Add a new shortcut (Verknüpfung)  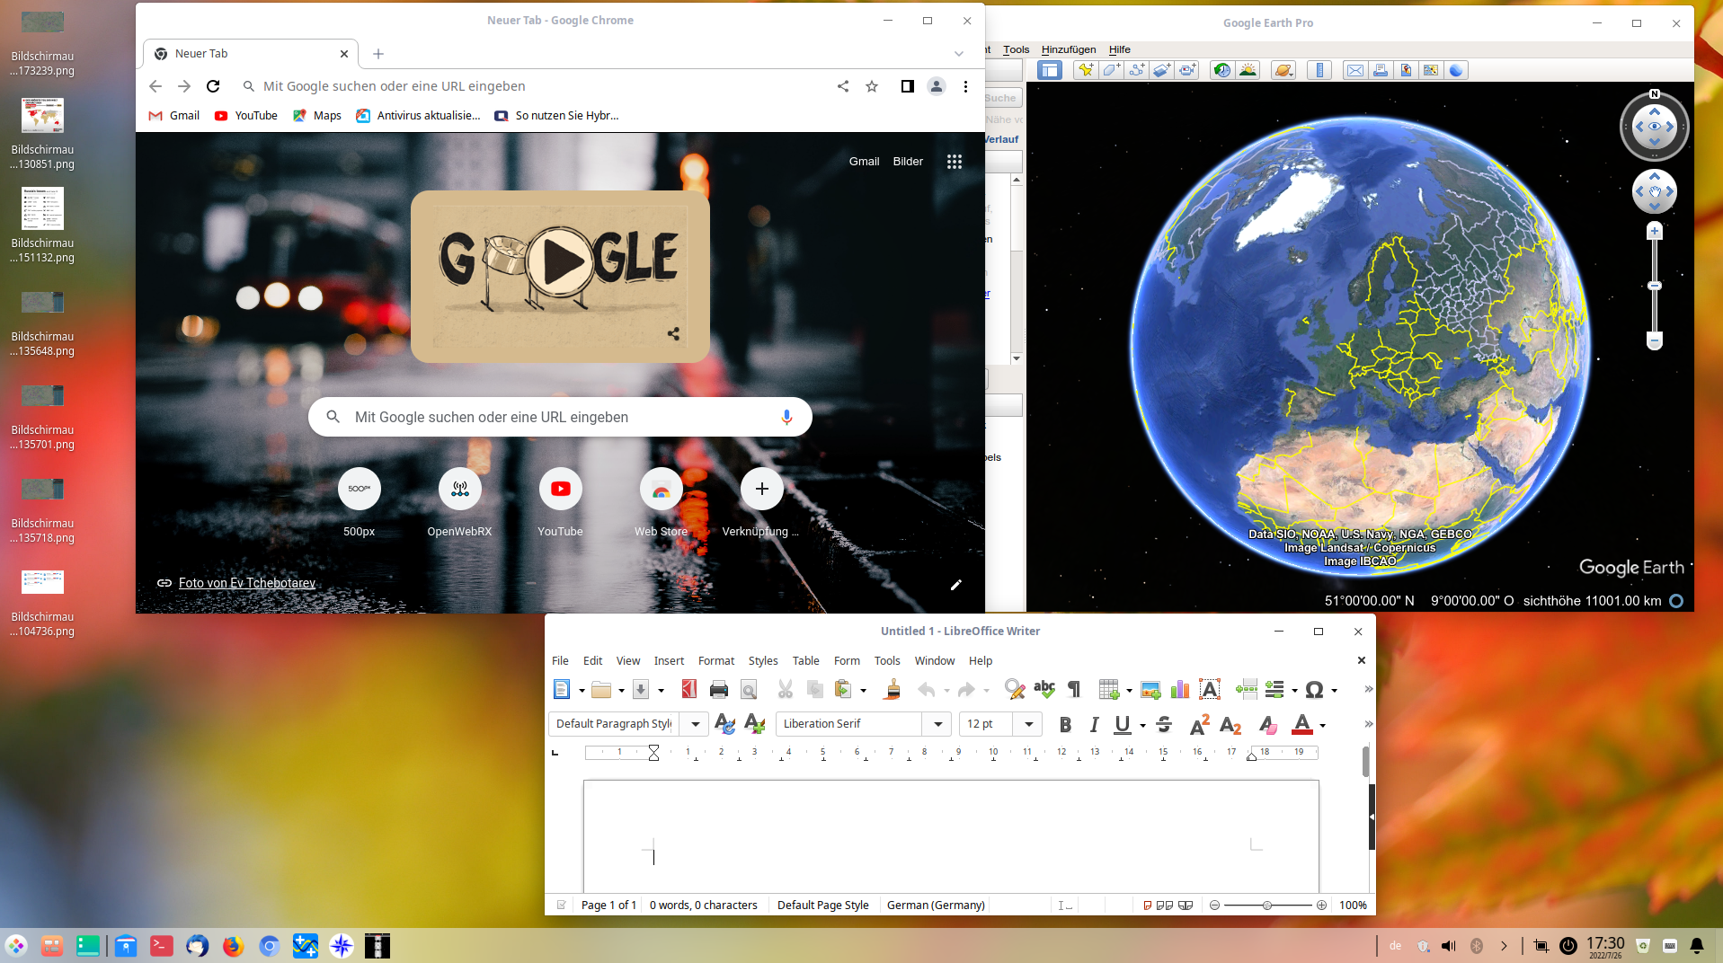(x=761, y=503)
